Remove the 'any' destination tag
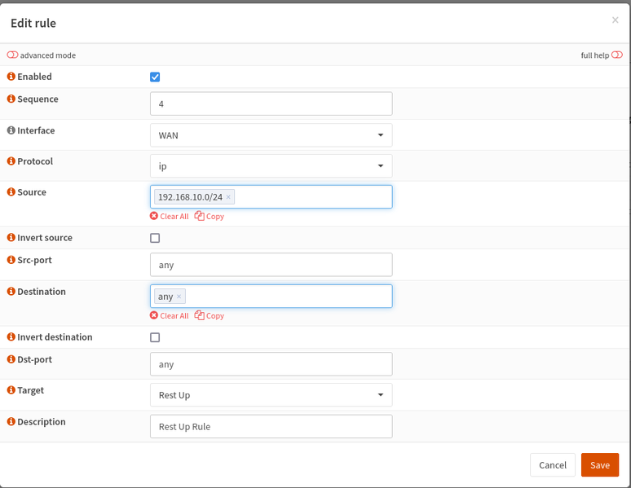The image size is (631, 488). (x=179, y=297)
